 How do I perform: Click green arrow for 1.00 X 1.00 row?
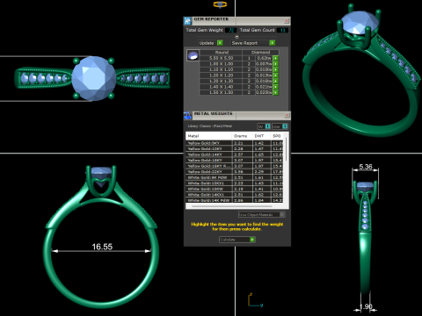[275, 64]
